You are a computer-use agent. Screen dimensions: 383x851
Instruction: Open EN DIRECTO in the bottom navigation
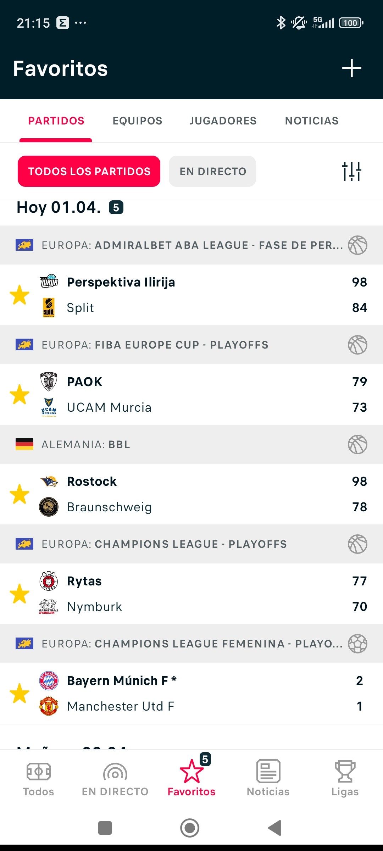tap(115, 779)
